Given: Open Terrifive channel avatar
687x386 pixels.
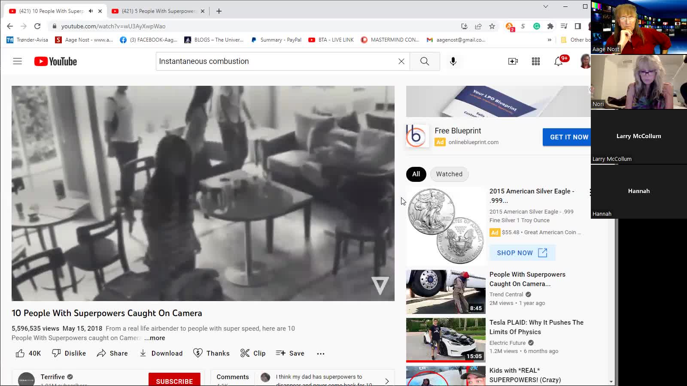Looking at the screenshot, I should 26,380.
